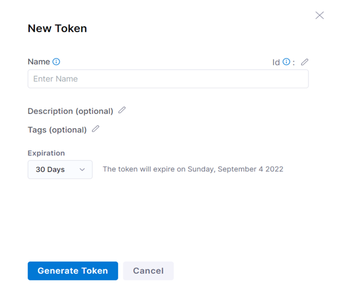Image resolution: width=337 pixels, height=306 pixels.
Task: Click the Id label text
Action: tap(276, 62)
